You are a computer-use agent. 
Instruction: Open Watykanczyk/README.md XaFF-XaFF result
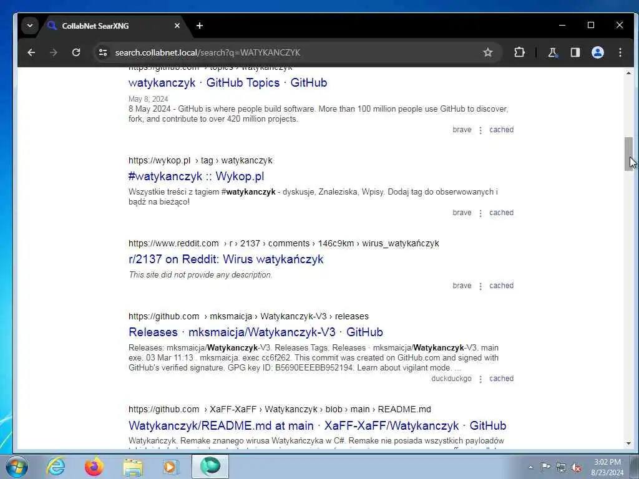pyautogui.click(x=318, y=425)
